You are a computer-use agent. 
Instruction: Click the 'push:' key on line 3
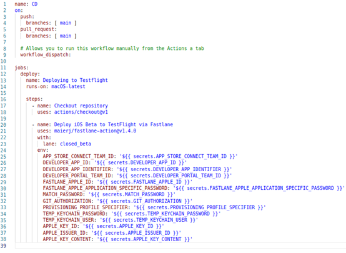27,17
